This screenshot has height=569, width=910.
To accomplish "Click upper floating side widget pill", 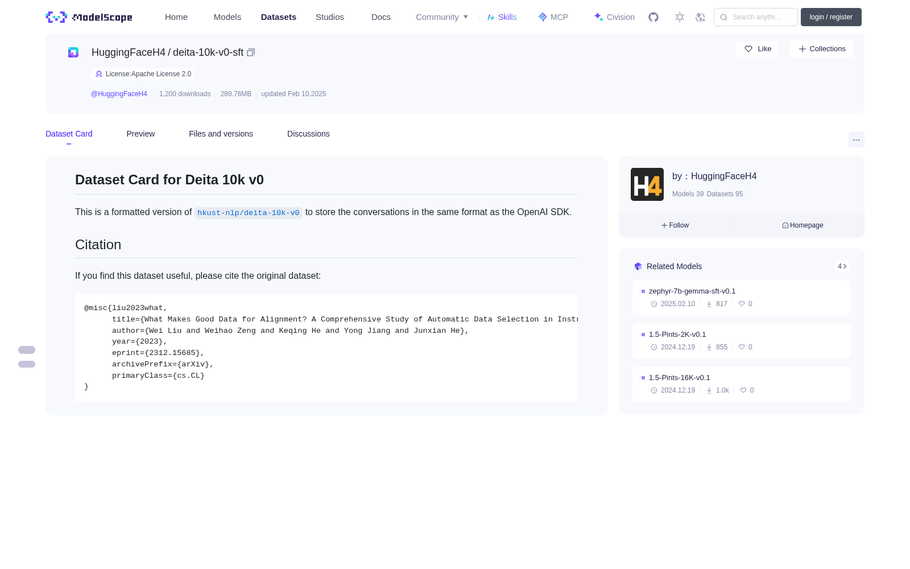I will pos(27,350).
